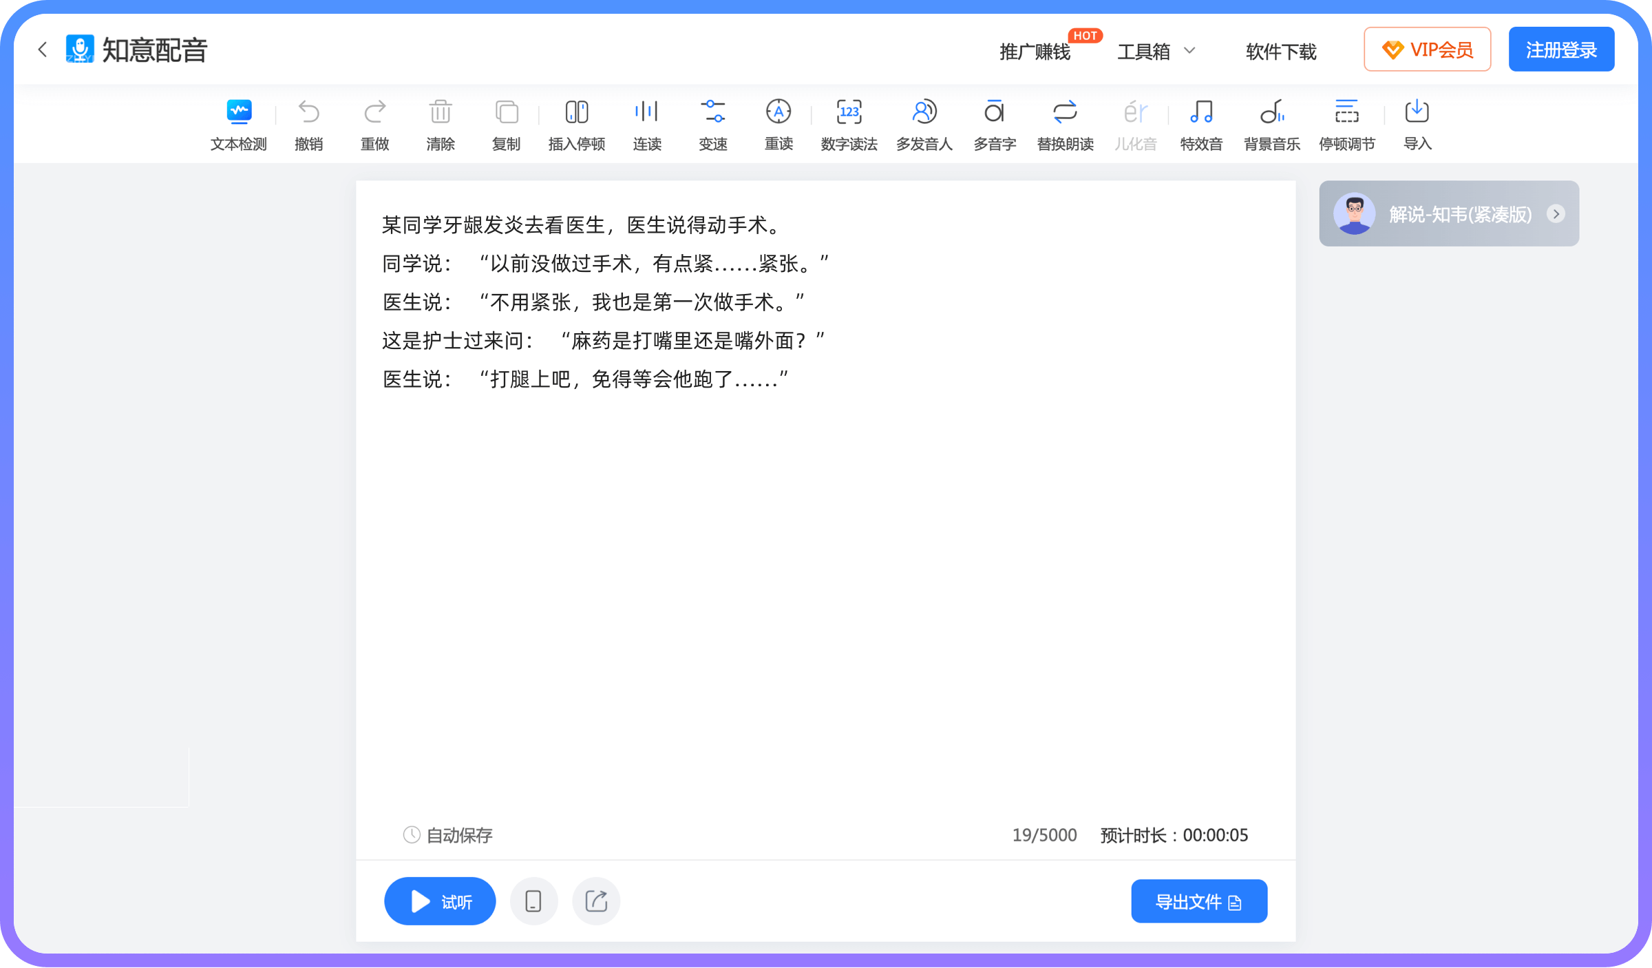Run 文本检测 text detection
This screenshot has width=1652, height=968.
[x=238, y=124]
